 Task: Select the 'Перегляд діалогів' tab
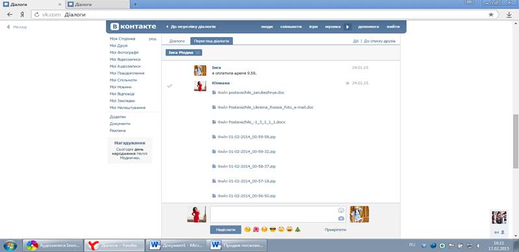211,41
